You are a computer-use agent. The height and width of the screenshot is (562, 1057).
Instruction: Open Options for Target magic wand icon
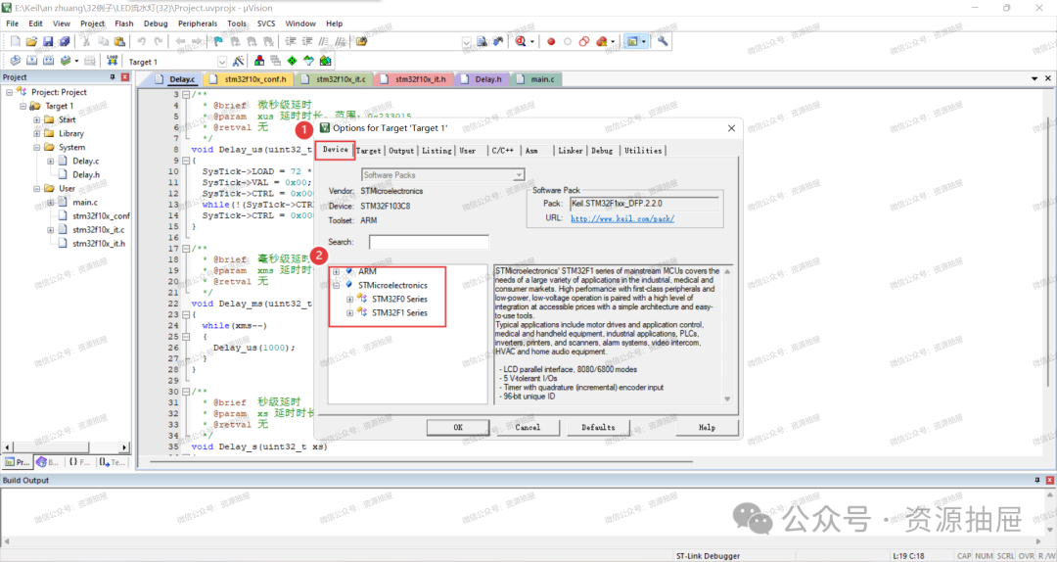[238, 61]
